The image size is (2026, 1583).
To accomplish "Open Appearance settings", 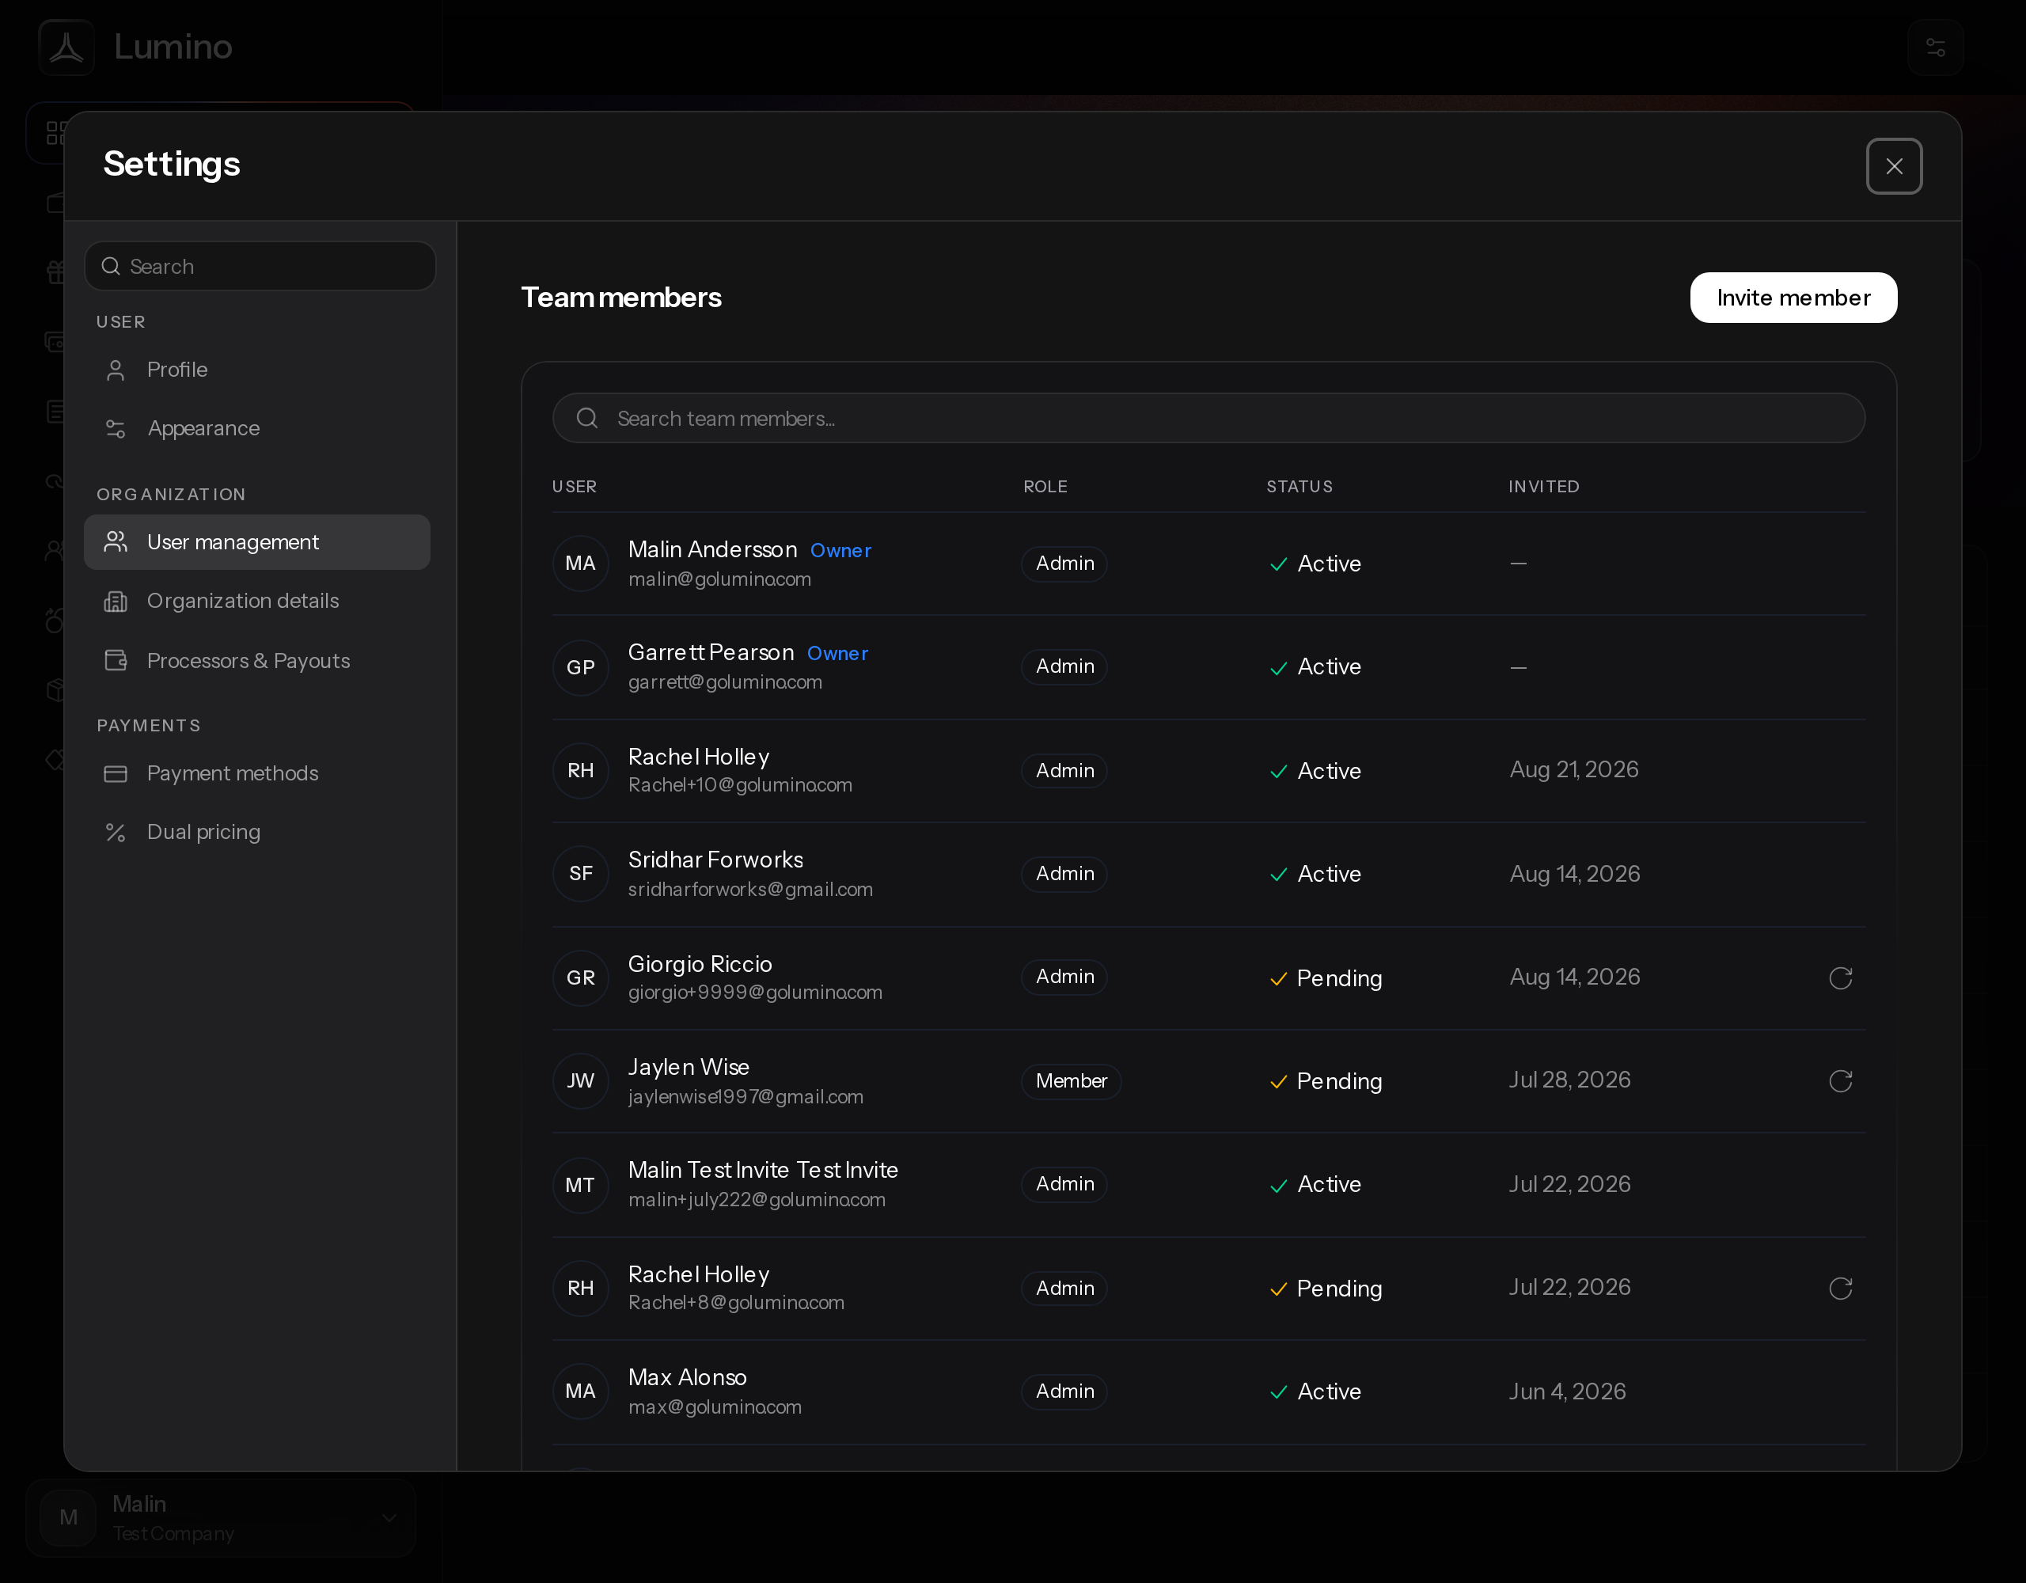I will (x=257, y=427).
